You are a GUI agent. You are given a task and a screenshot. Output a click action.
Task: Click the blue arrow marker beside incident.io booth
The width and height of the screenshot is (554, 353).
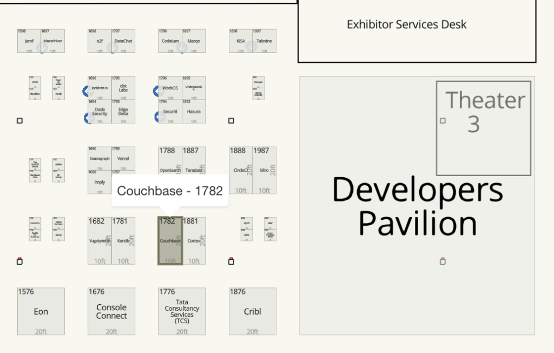tap(87, 91)
